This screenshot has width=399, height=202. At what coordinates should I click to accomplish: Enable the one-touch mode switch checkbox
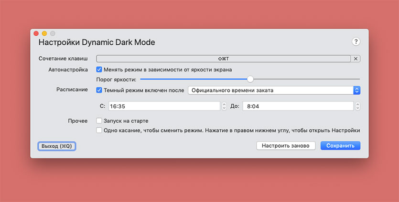point(99,130)
